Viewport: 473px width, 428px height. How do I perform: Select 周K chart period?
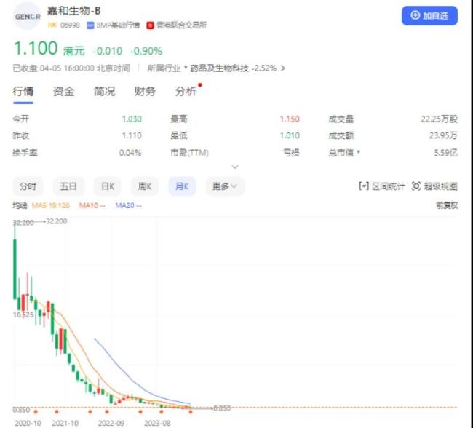pyautogui.click(x=145, y=186)
